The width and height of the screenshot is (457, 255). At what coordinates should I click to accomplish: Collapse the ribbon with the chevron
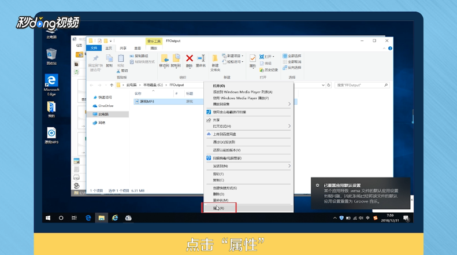click(x=384, y=49)
